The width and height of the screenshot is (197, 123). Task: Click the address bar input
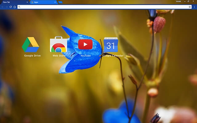point(105,7)
